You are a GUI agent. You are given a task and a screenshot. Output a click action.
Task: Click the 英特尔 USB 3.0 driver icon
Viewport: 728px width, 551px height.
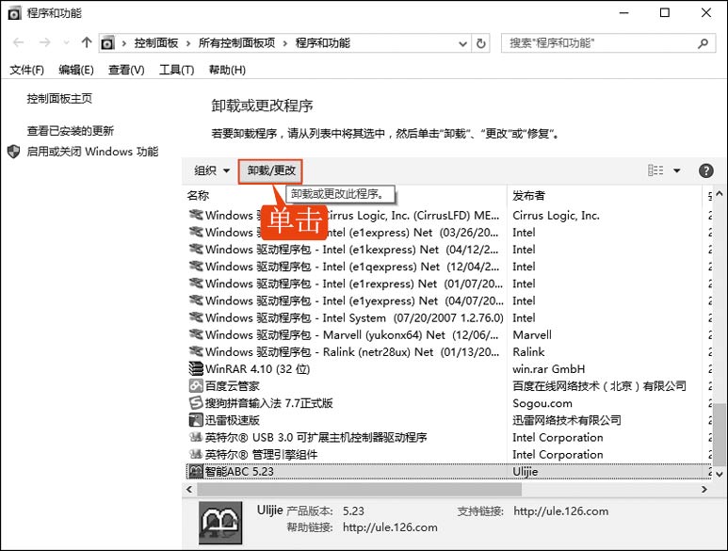pyautogui.click(x=196, y=437)
